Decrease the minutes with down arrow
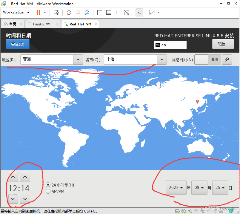 (25, 199)
